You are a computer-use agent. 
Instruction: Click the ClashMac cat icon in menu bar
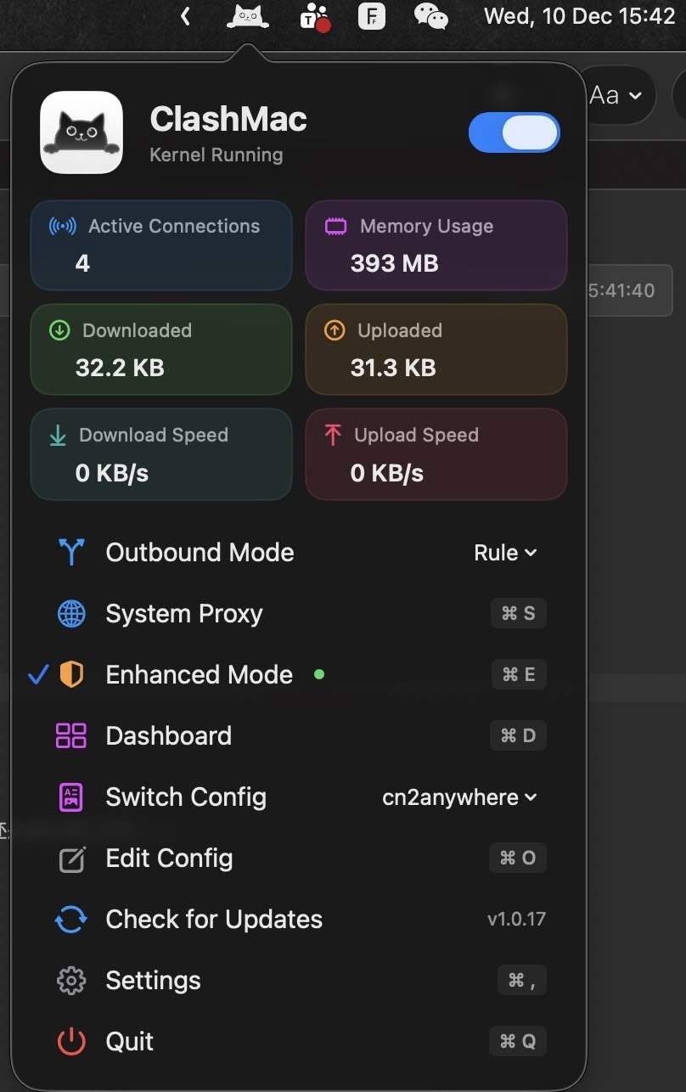pos(248,16)
